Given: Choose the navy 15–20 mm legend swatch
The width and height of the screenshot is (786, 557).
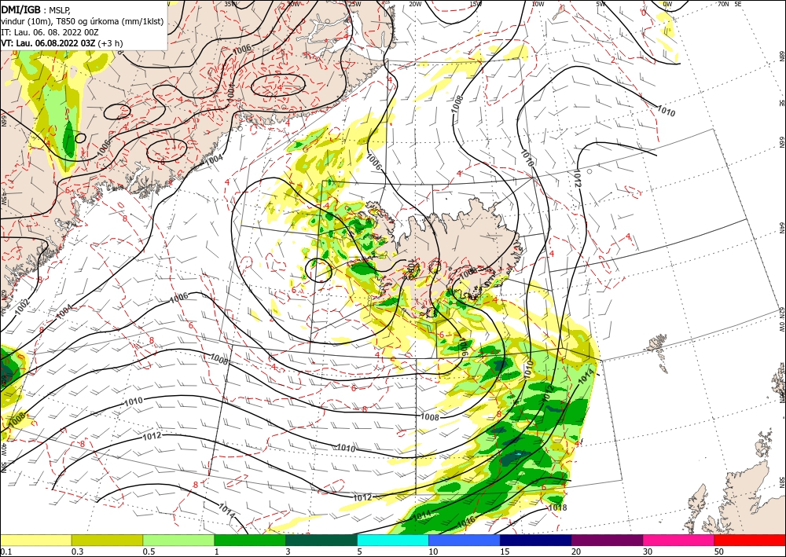Looking at the screenshot, I should (536, 540).
